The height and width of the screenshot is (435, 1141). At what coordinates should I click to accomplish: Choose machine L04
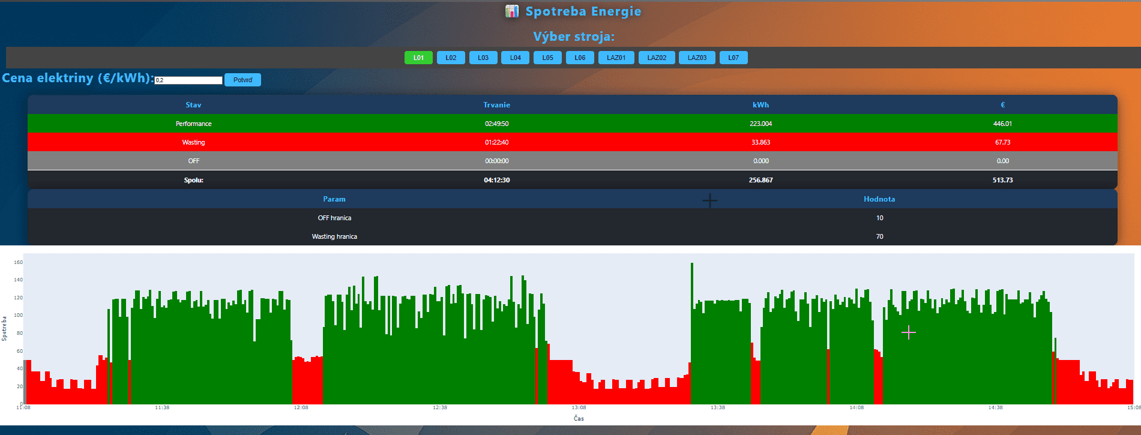tap(515, 58)
